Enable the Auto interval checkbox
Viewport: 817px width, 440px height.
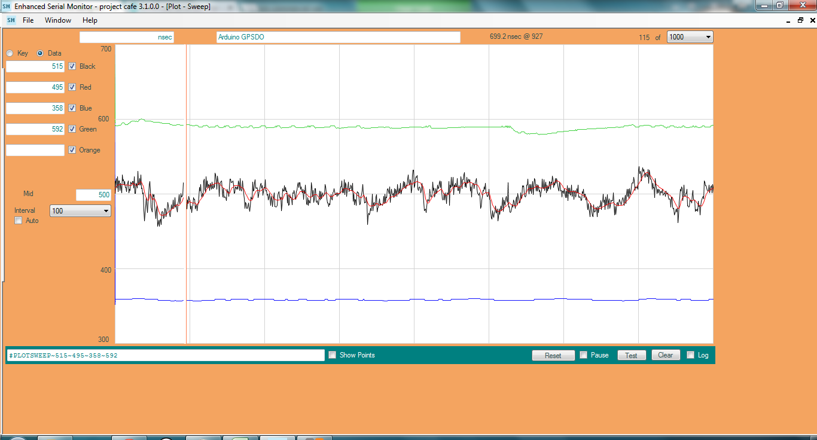18,221
